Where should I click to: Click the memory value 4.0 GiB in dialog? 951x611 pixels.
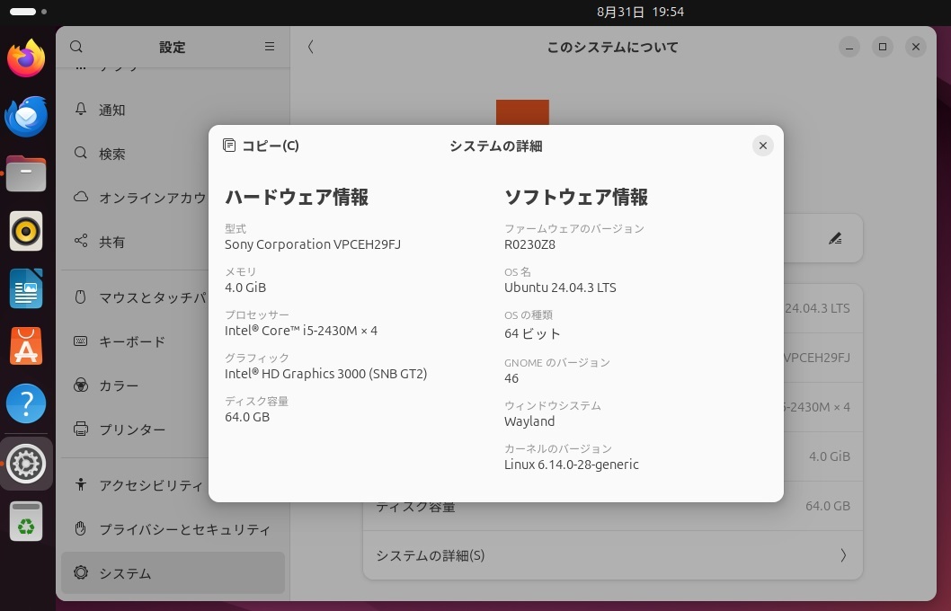(x=245, y=288)
